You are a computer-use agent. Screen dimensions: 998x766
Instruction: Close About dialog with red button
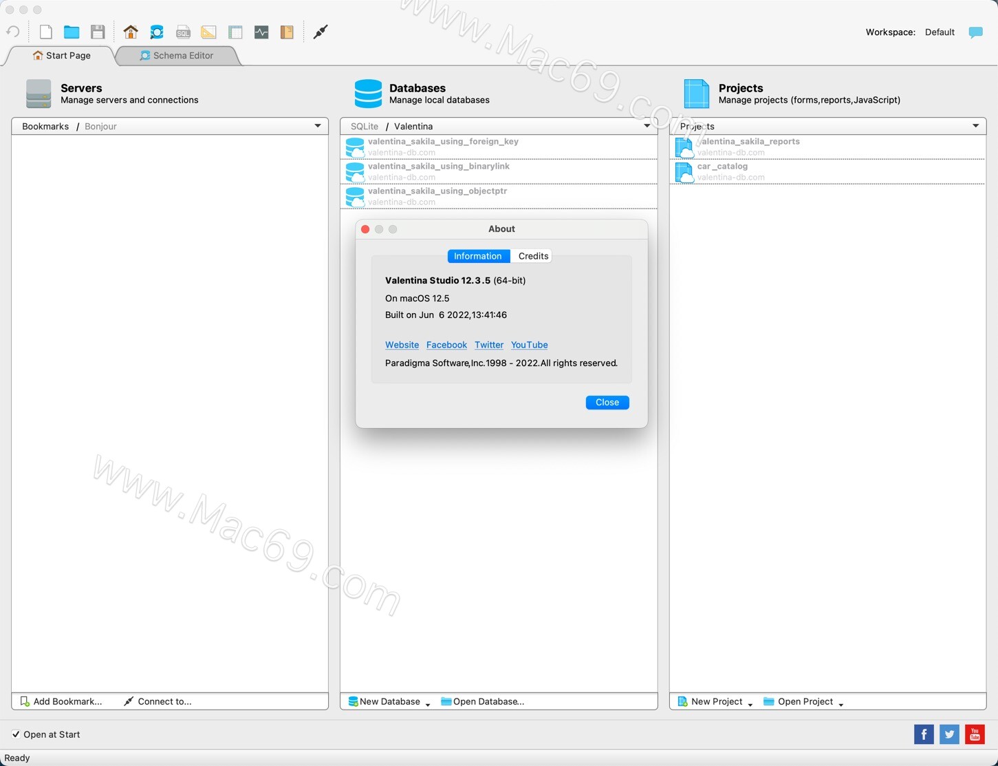(365, 229)
